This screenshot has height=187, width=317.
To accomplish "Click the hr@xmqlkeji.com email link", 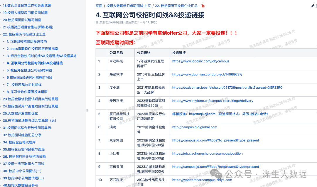I will coord(202,114).
